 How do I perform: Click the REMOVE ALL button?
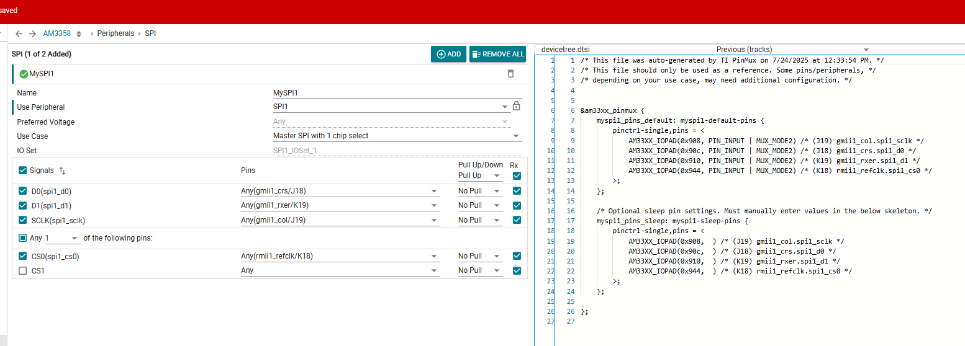497,54
